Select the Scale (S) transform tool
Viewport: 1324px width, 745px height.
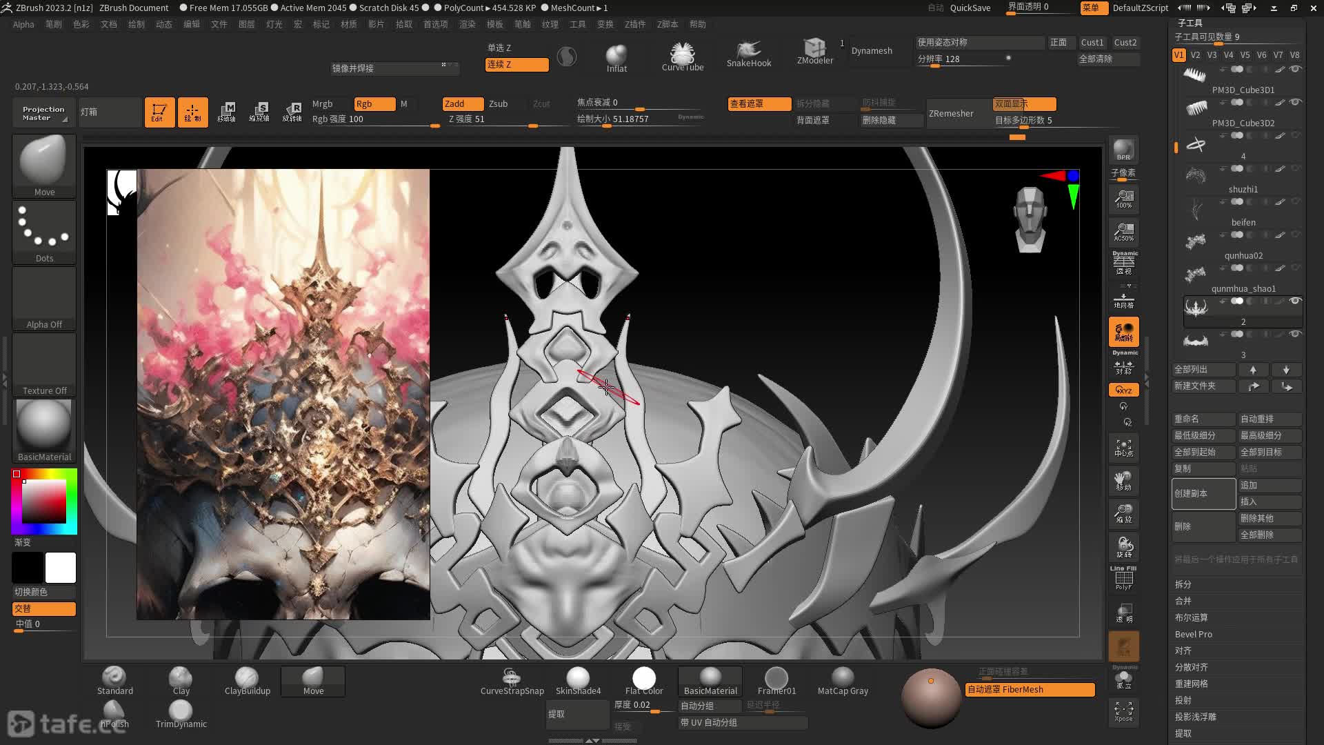[259, 112]
